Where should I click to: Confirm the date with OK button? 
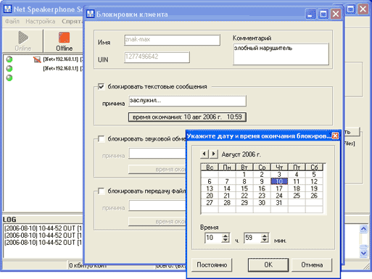click(x=268, y=265)
